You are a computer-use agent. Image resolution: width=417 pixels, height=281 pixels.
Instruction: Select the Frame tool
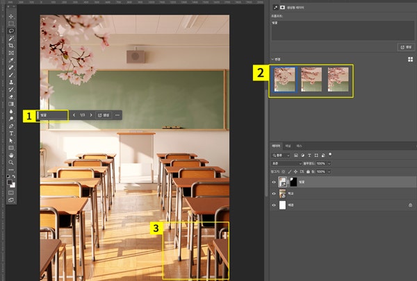11,53
